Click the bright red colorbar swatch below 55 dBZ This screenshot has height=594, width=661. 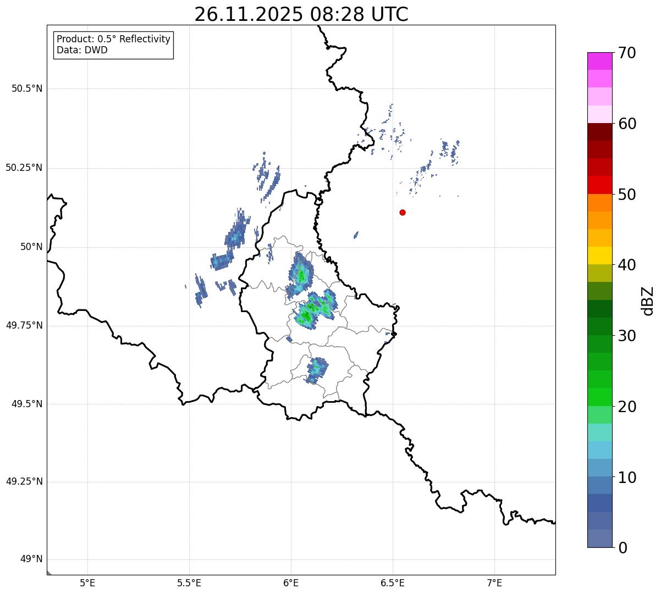click(x=599, y=185)
